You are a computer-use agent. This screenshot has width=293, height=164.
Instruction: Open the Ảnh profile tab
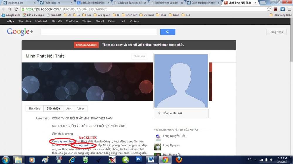click(69, 109)
